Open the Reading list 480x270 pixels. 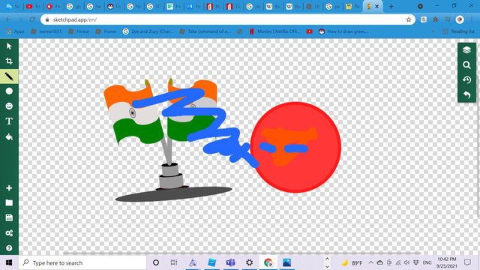tap(458, 31)
